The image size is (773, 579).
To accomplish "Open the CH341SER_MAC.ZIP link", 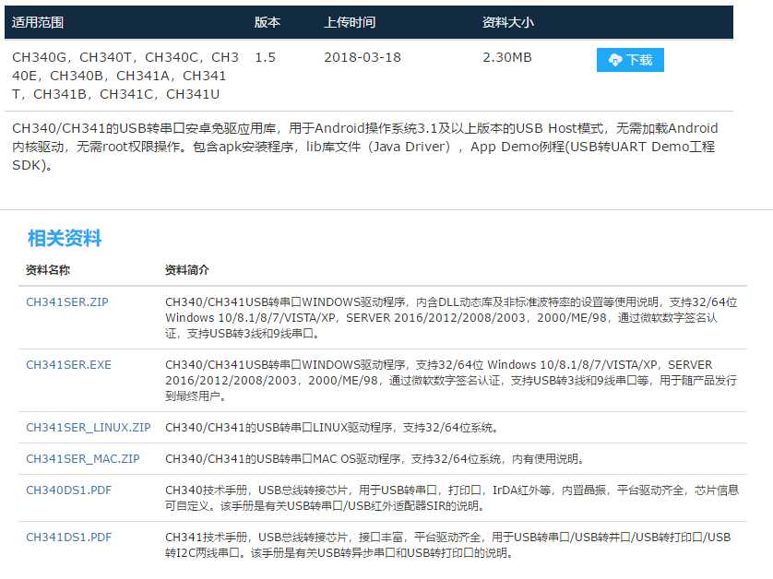I will point(83,459).
